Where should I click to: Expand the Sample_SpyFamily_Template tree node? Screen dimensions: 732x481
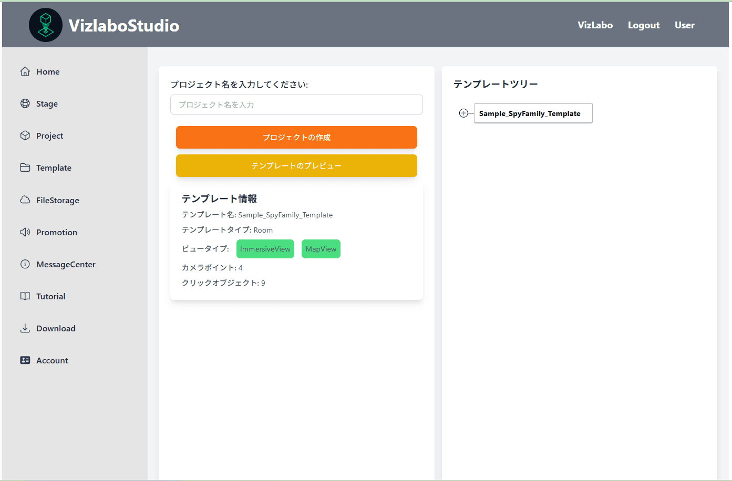[463, 113]
